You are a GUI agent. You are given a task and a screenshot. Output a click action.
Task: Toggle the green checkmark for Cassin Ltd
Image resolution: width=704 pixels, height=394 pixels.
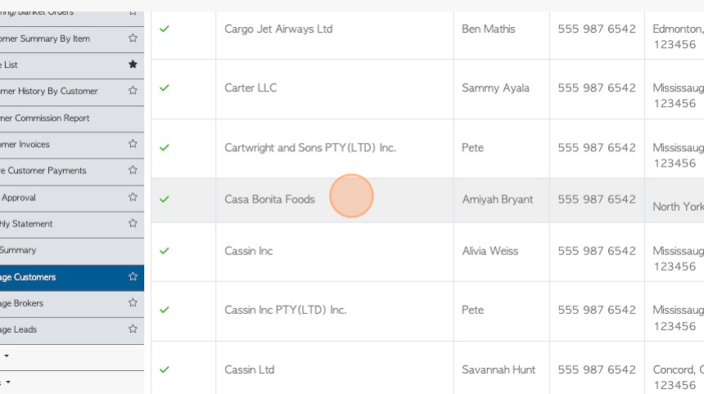[x=165, y=369]
